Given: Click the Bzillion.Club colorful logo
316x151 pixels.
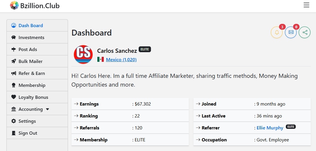Looking at the screenshot, I should [14, 5].
